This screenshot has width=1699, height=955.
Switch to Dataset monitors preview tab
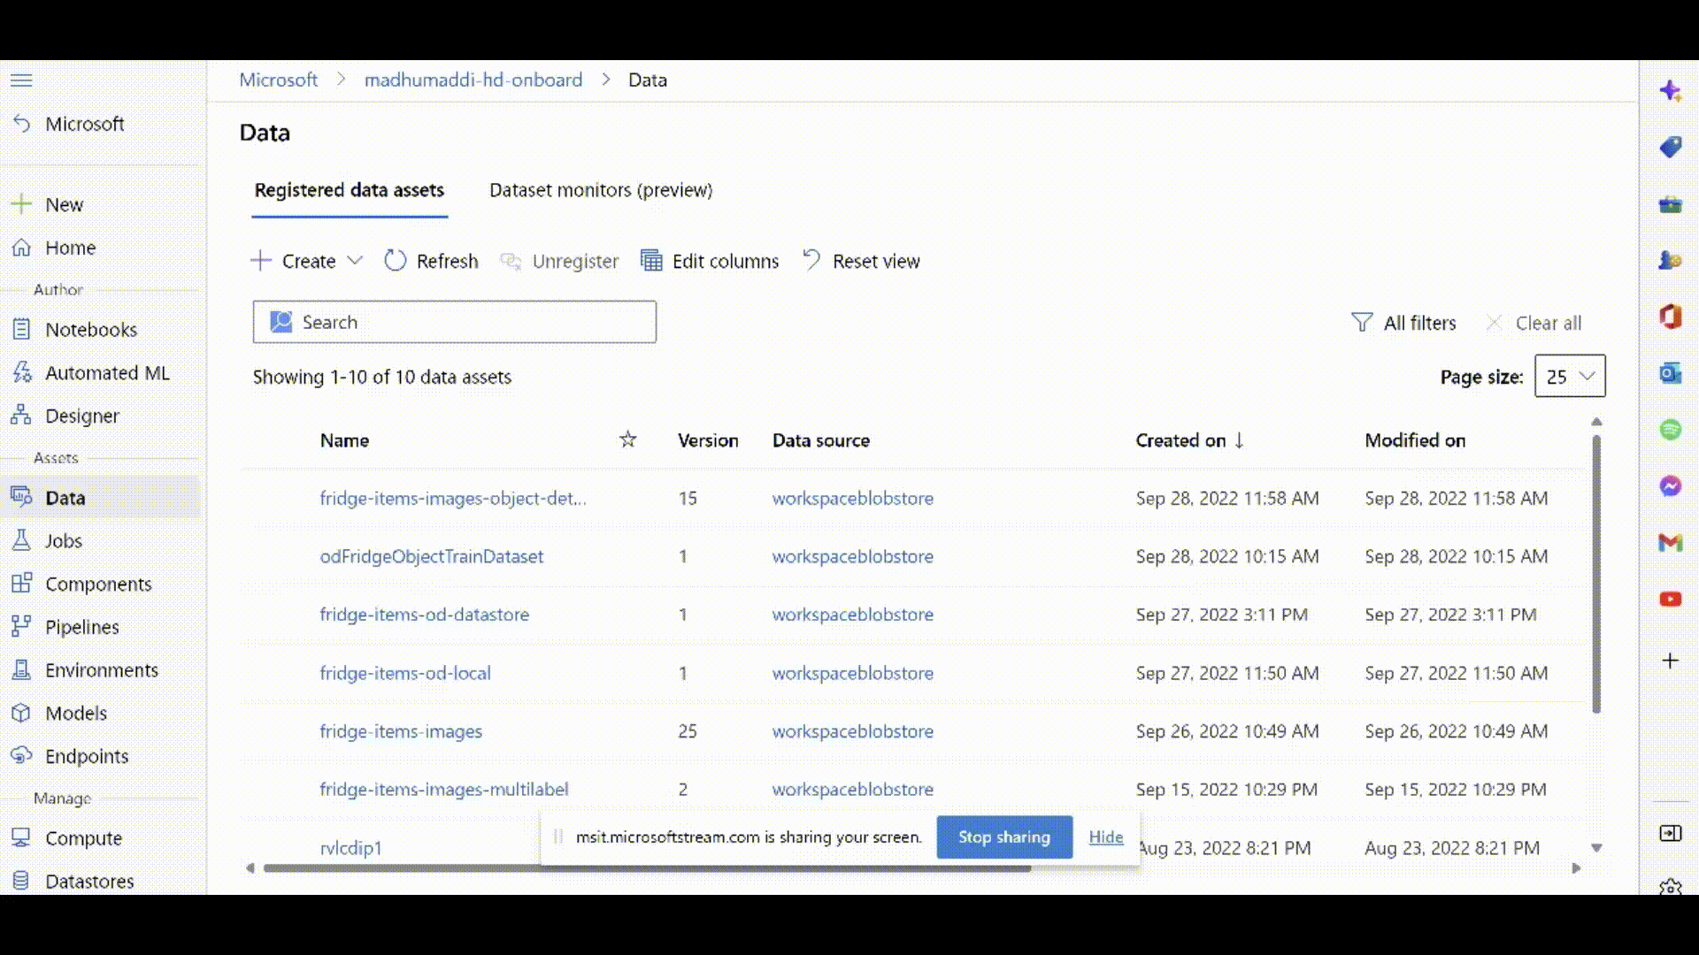click(601, 189)
